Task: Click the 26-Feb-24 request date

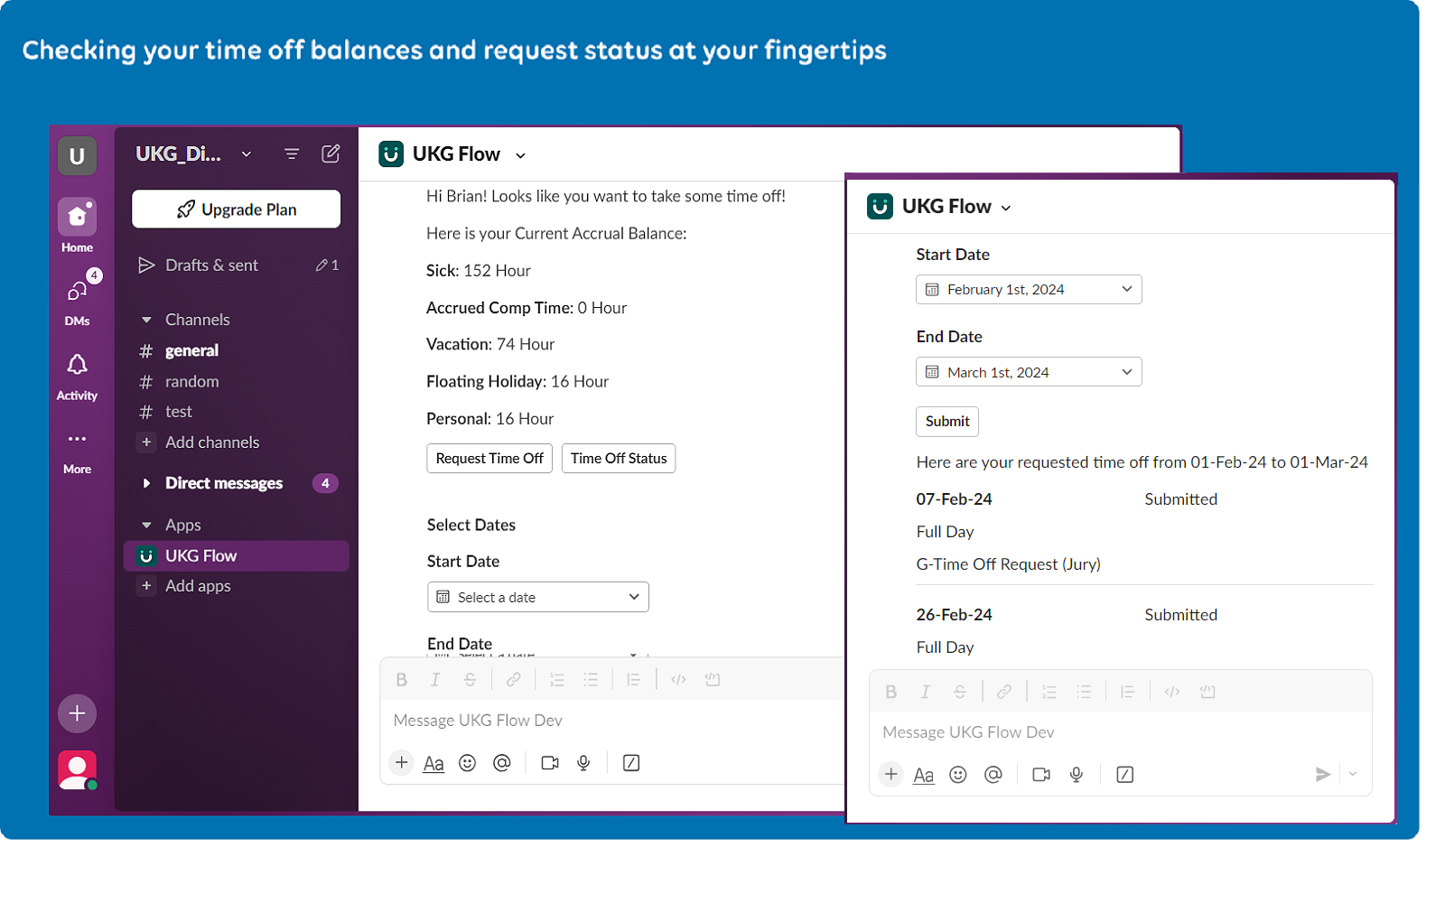Action: [954, 615]
